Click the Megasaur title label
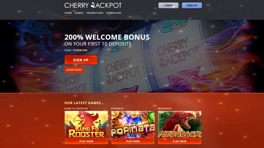 [165, 108]
